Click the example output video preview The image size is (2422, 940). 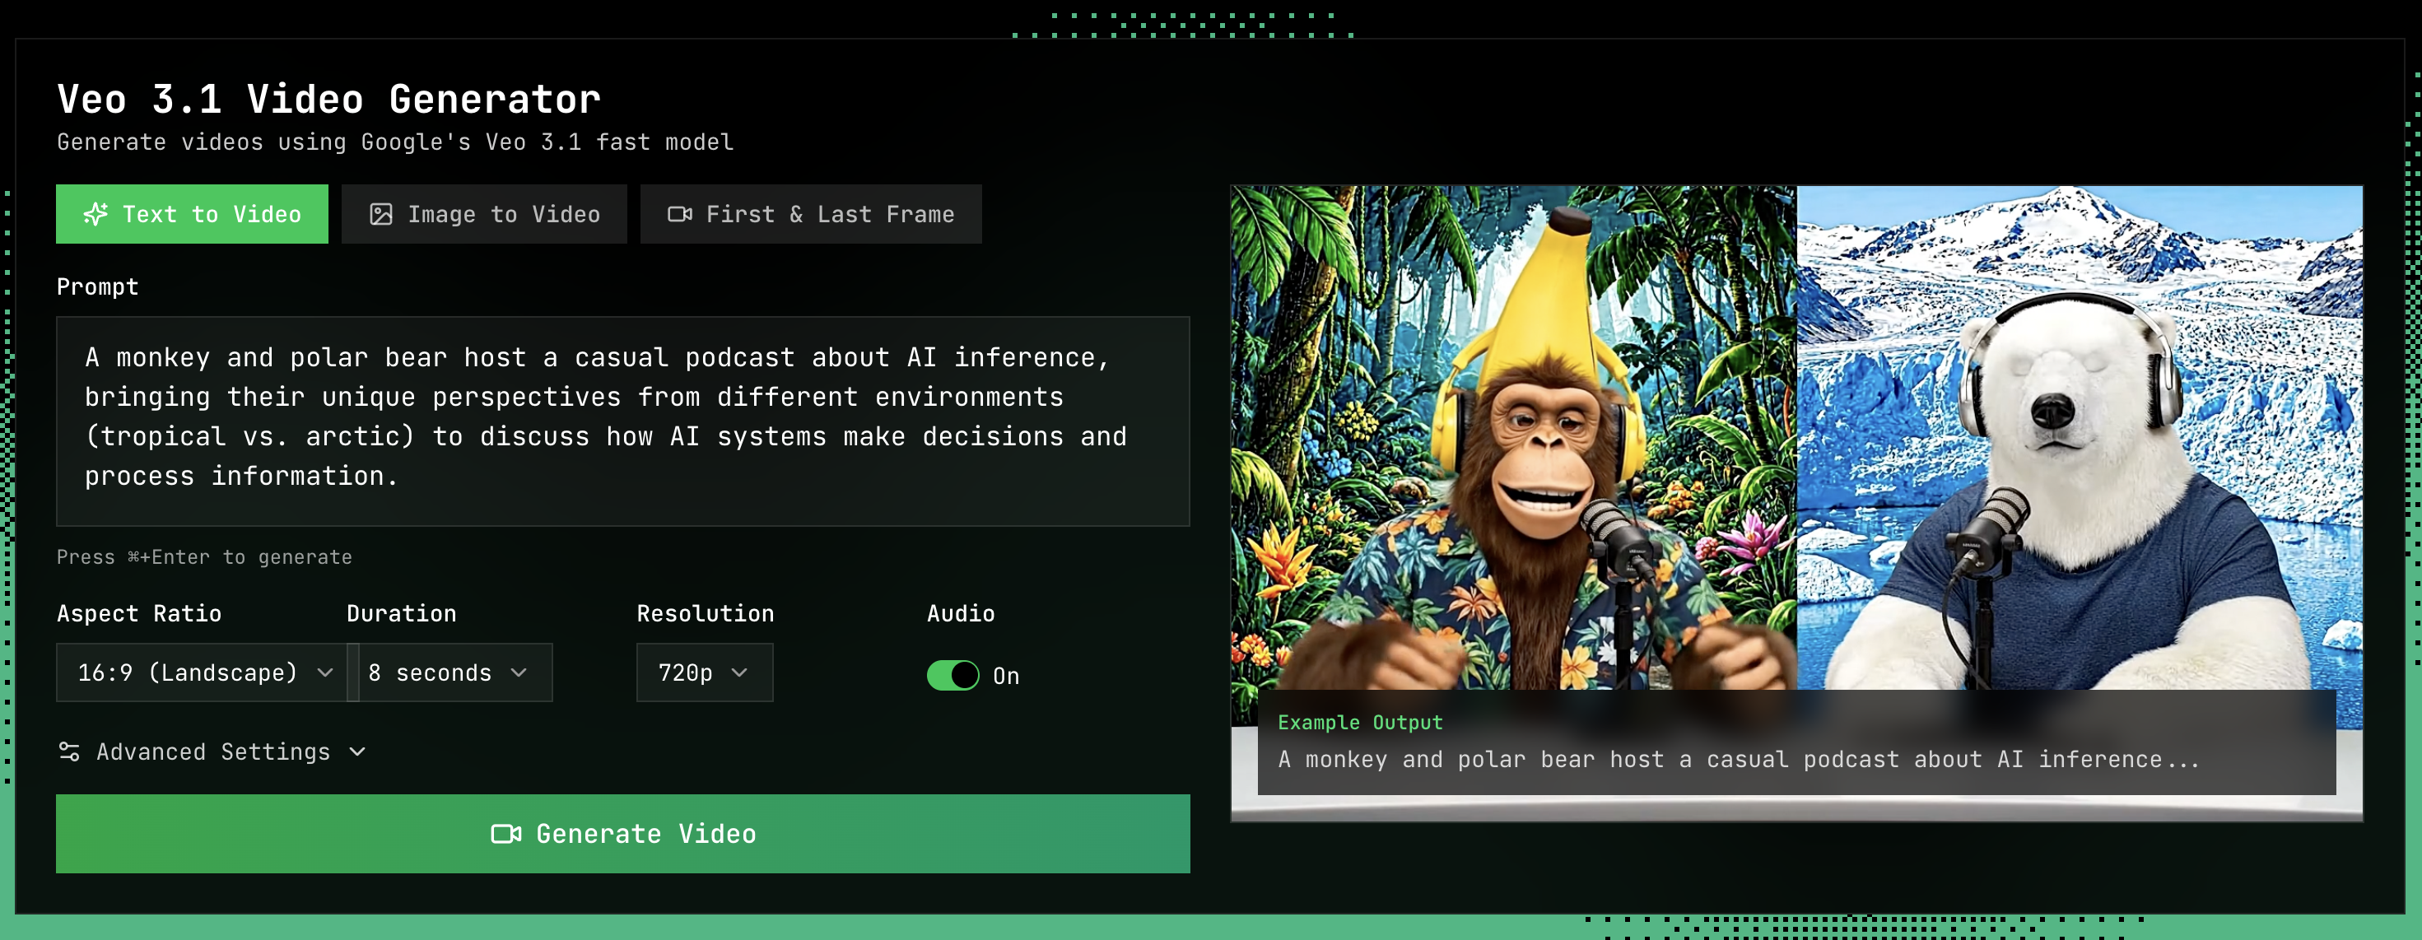[x=1796, y=423]
